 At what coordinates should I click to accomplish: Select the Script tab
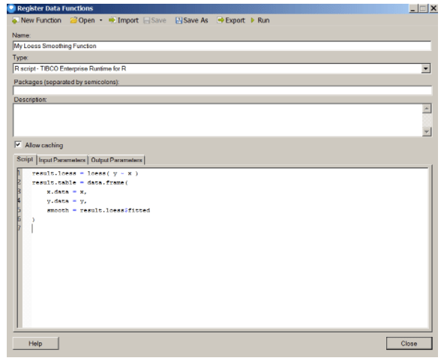(x=25, y=159)
